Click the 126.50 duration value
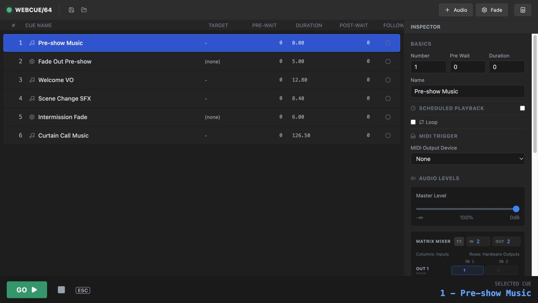Image resolution: width=538 pixels, height=303 pixels. [301, 136]
